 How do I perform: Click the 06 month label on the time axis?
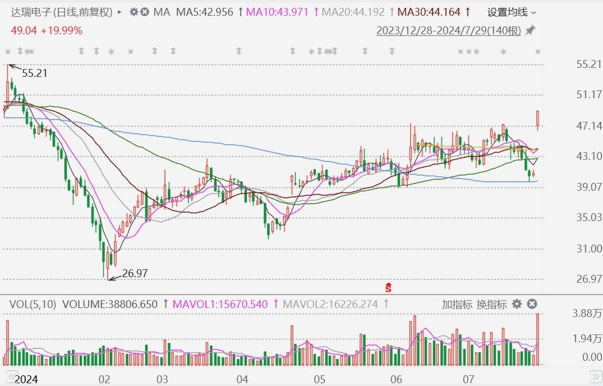point(396,379)
